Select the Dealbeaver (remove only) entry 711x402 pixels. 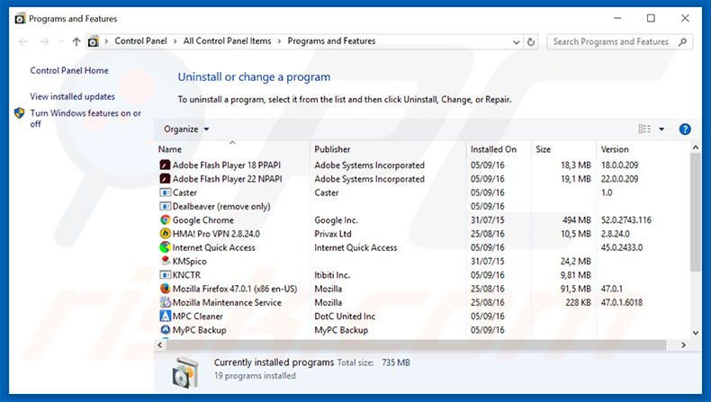tap(221, 206)
